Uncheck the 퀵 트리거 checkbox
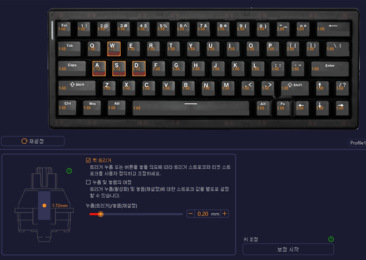Viewport: 366px width, 260px height. [88, 160]
